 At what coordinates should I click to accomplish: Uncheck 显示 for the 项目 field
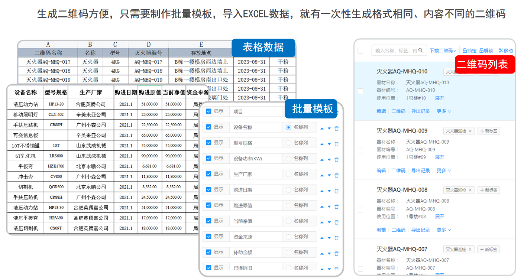point(208,111)
